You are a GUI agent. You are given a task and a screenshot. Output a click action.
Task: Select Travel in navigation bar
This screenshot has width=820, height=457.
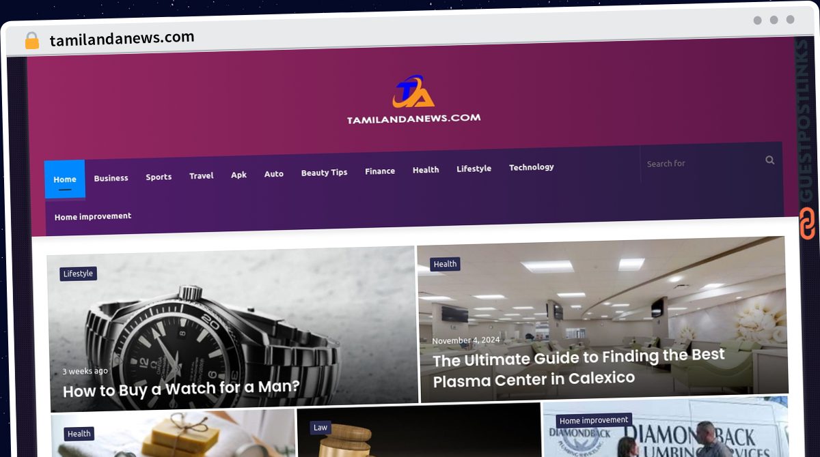click(202, 176)
